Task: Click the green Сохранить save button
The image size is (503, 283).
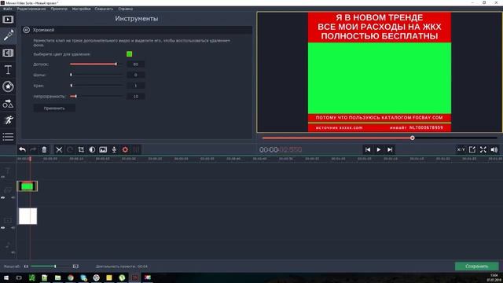Action: (x=477, y=266)
